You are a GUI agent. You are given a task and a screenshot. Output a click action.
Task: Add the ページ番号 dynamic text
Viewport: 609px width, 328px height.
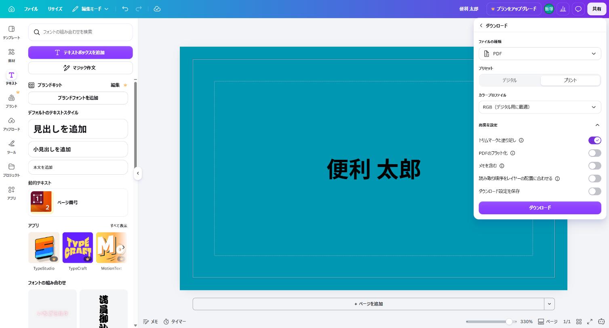pyautogui.click(x=78, y=203)
